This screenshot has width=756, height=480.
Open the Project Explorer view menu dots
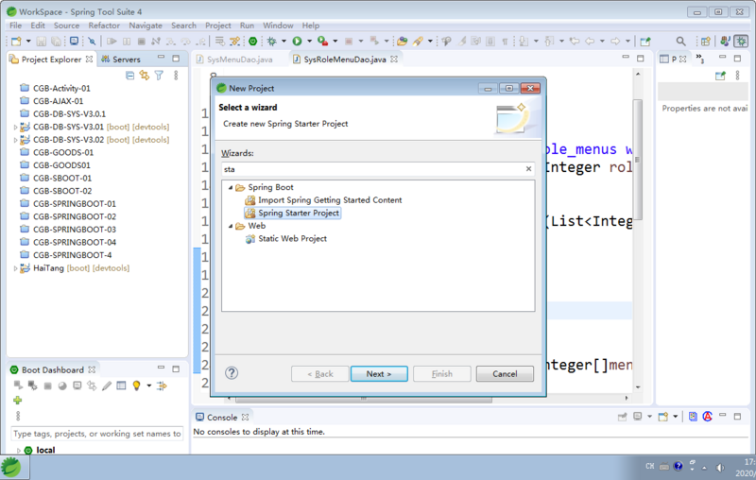176,76
